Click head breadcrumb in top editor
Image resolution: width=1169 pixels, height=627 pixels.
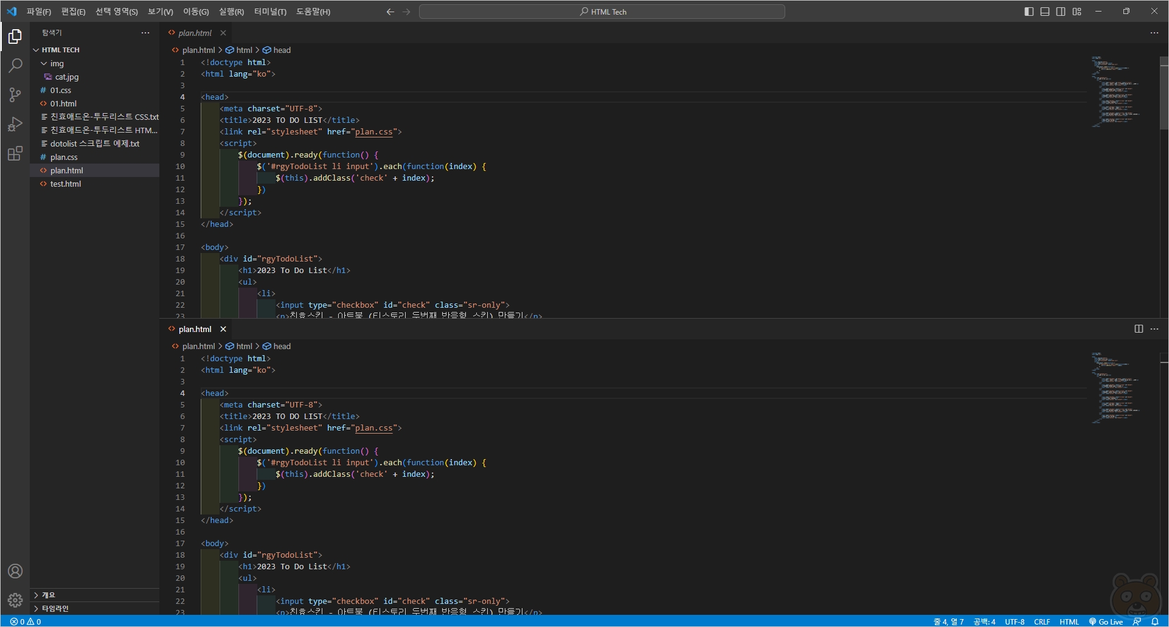point(277,50)
